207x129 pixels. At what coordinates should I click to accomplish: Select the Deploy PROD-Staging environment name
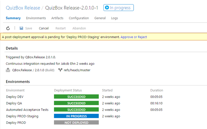22,116
